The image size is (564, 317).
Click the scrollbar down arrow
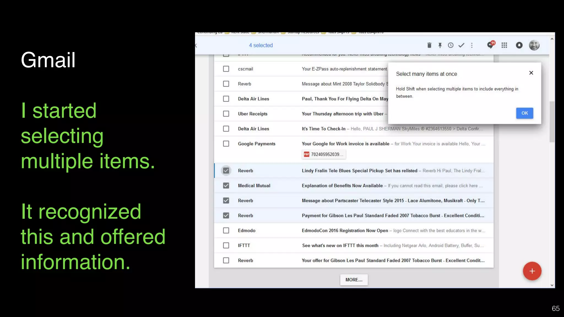click(x=552, y=285)
